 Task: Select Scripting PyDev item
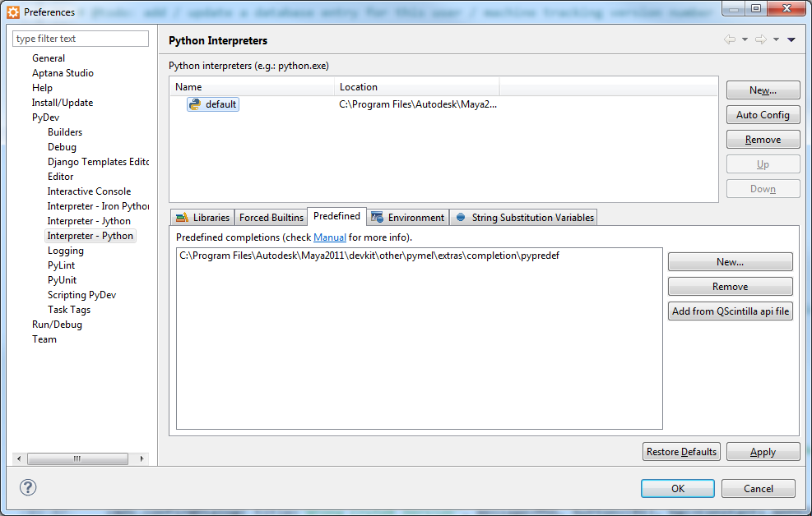pos(81,295)
